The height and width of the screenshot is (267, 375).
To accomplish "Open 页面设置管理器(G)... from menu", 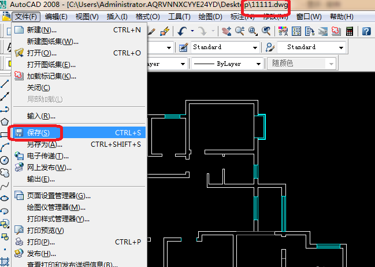I will point(79,195).
